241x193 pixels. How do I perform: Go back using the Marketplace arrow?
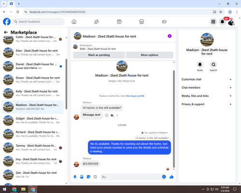coord(6,32)
